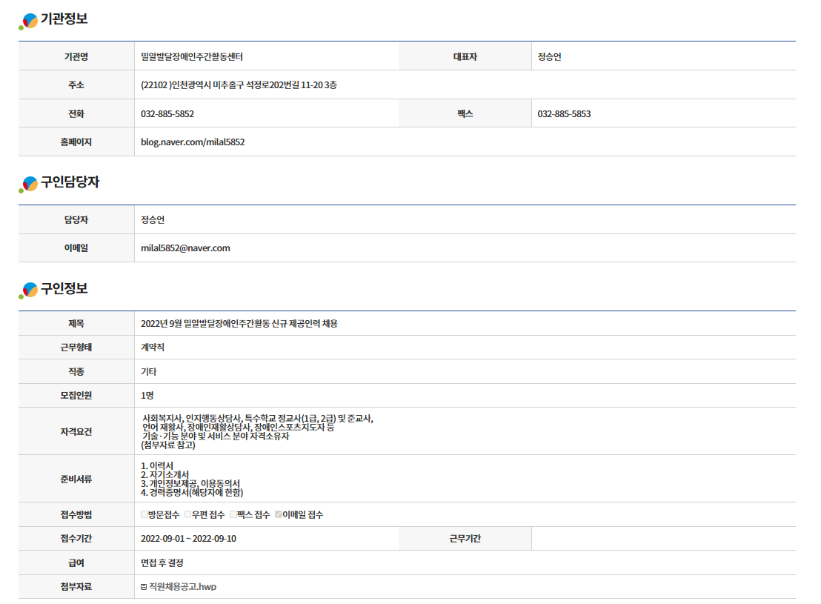Click the job title 2022년 9월 밀알발달장애인주간활동 text

[x=205, y=324]
